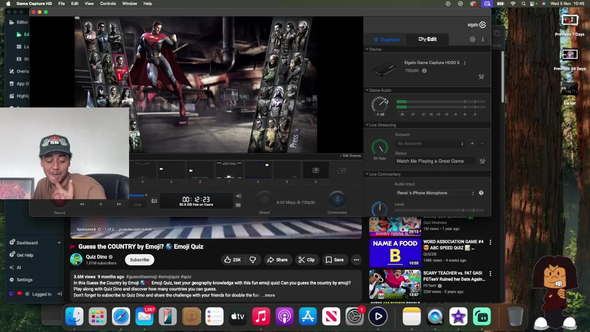Adjust the Bit Rate knob
Viewport: 590px width, 332px height.
[380, 148]
